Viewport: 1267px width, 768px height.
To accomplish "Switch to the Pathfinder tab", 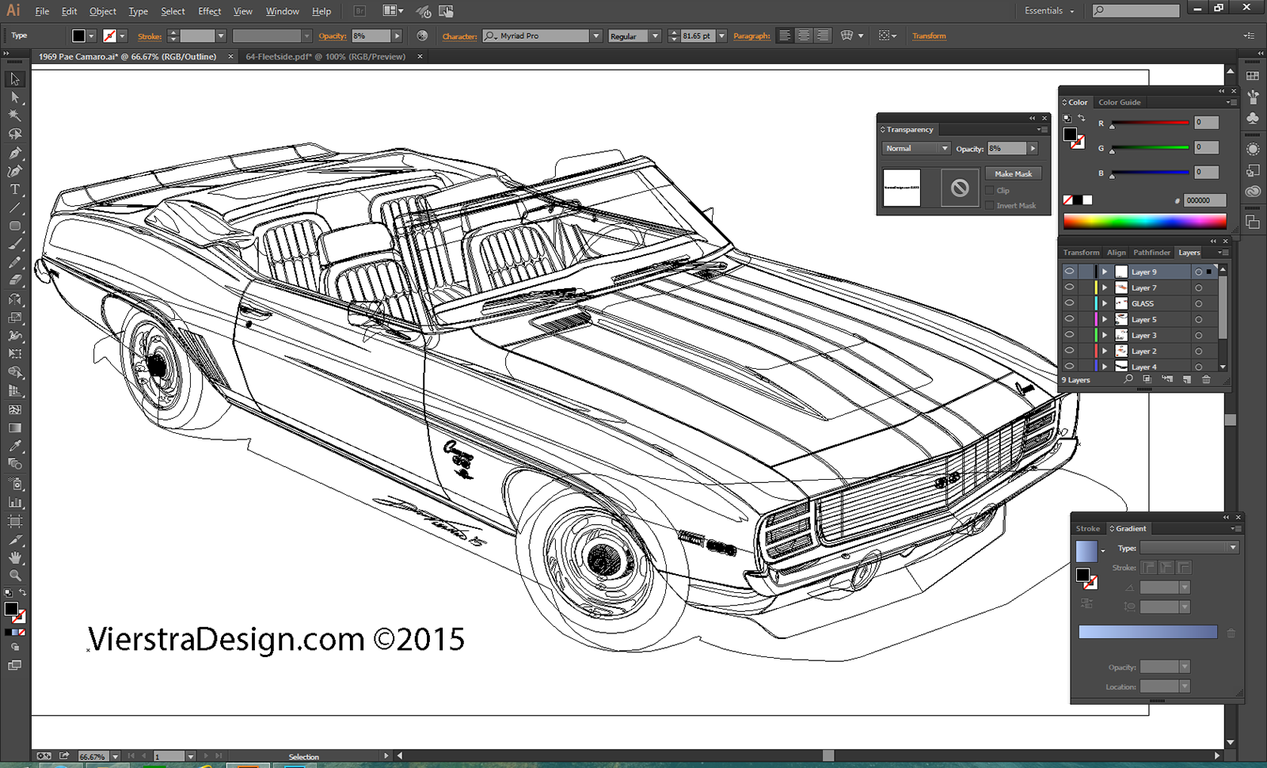I will (x=1151, y=253).
